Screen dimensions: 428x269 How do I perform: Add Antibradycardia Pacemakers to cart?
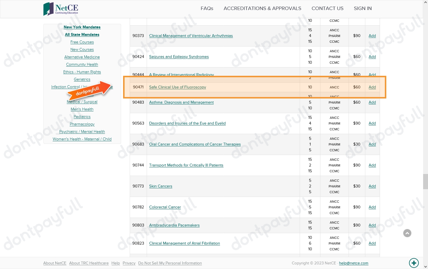point(372,225)
